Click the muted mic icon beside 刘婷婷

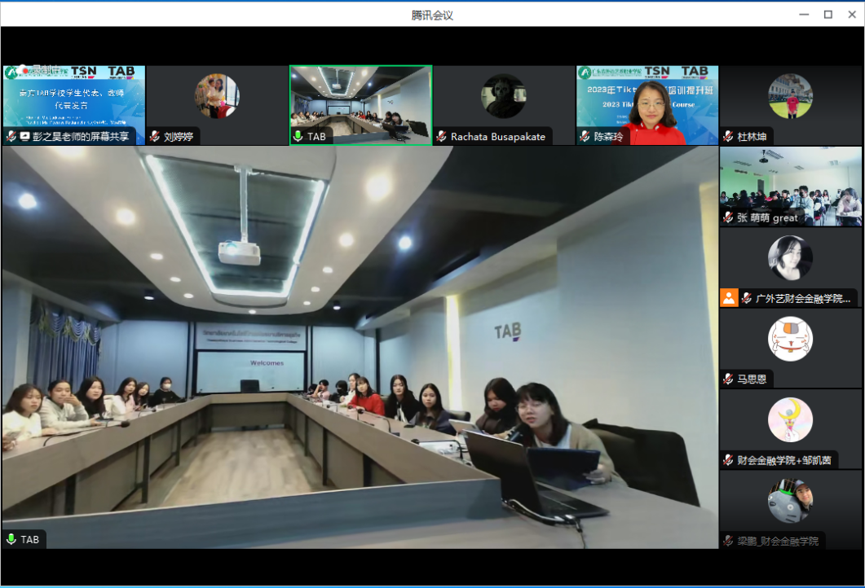[155, 137]
